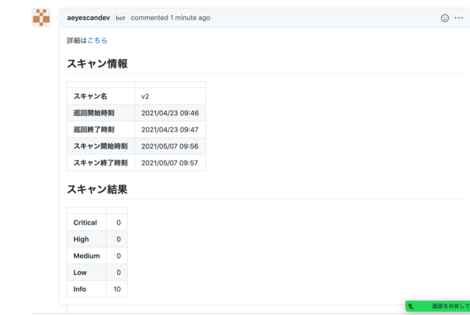Click the Low count value

tap(119, 273)
